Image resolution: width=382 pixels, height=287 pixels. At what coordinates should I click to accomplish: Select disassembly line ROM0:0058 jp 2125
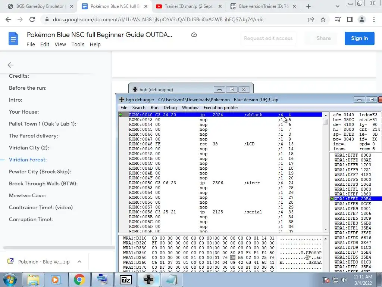pyautogui.click(x=220, y=212)
